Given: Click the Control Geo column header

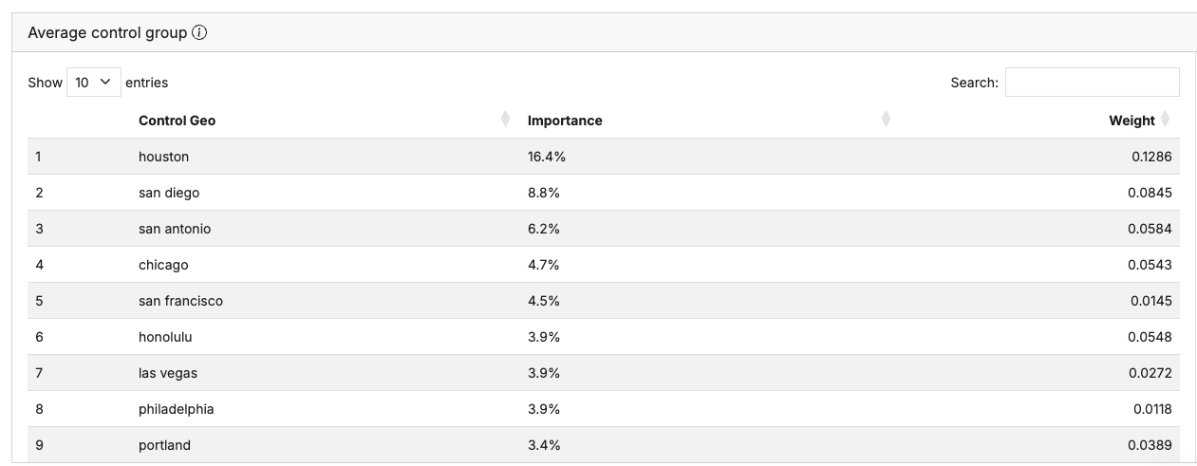Looking at the screenshot, I should pos(177,121).
